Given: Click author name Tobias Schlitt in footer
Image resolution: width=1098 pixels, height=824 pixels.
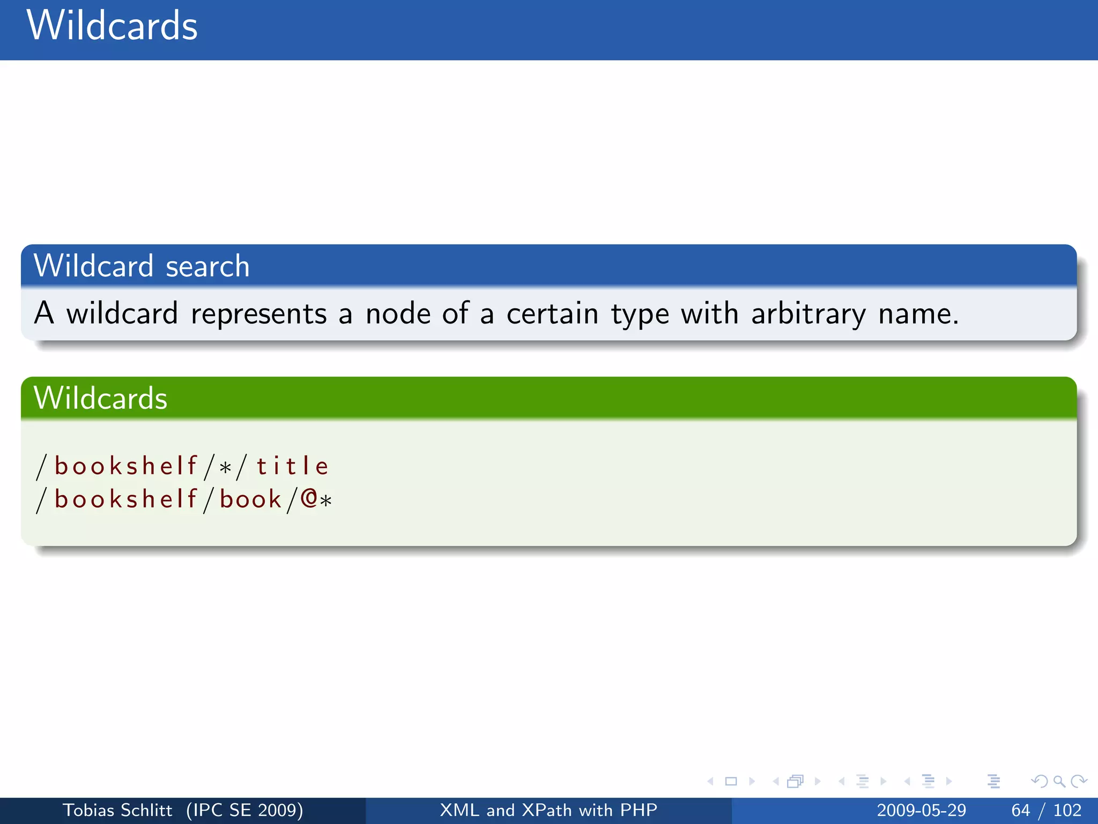Looking at the screenshot, I should pyautogui.click(x=117, y=810).
